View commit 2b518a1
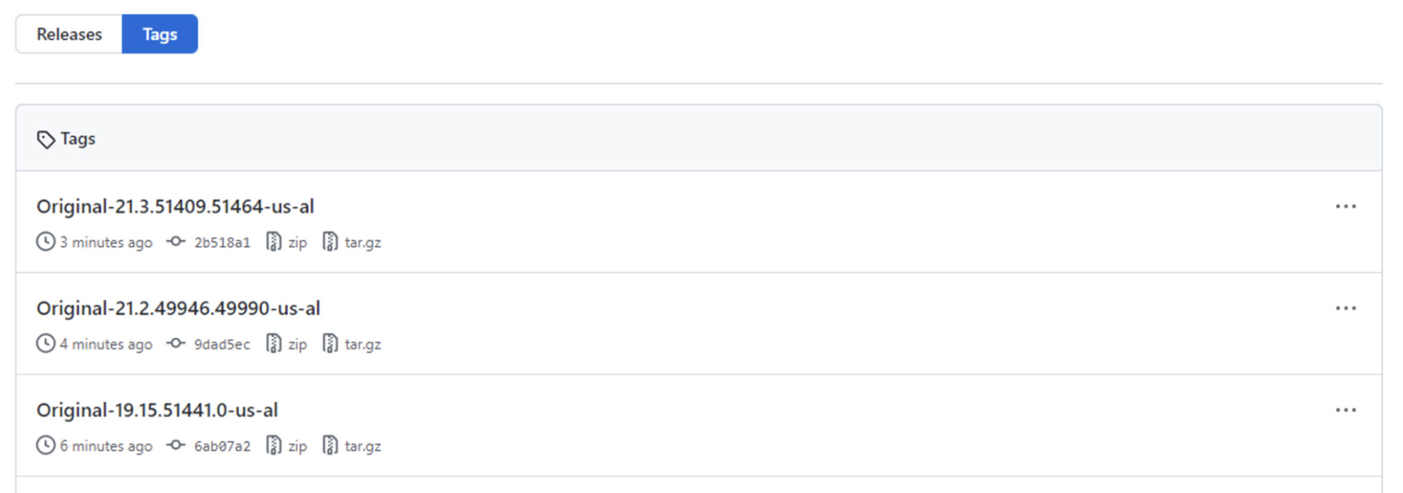Image resolution: width=1403 pixels, height=493 pixels. (222, 242)
